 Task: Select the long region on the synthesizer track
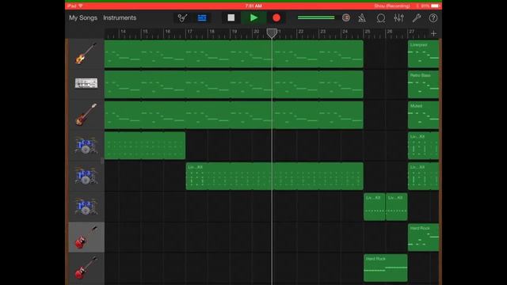point(234,85)
